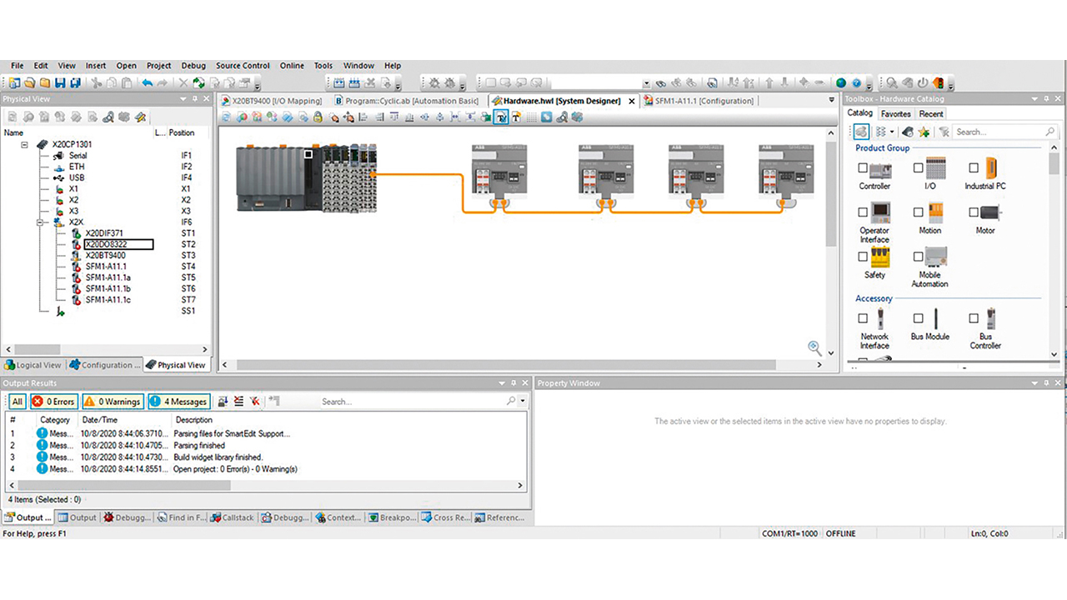1067x600 pixels.
Task: Filter output by 0 Warnings button
Action: coord(113,402)
